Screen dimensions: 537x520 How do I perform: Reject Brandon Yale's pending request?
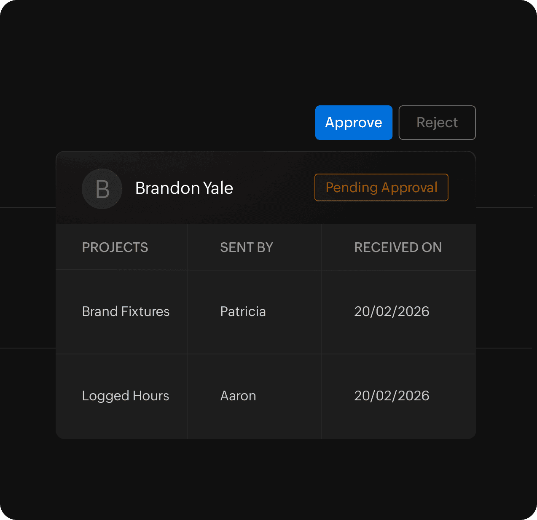(x=437, y=123)
